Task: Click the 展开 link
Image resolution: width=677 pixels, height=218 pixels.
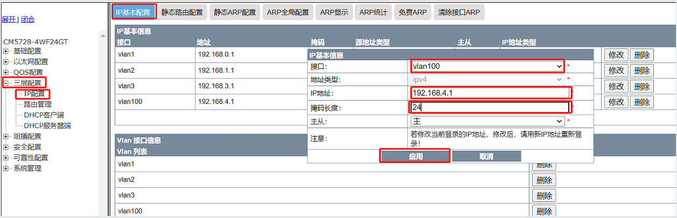Action: coord(9,19)
